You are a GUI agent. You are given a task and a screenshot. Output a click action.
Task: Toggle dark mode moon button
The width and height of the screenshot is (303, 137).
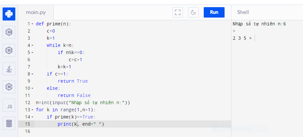pyautogui.click(x=193, y=12)
